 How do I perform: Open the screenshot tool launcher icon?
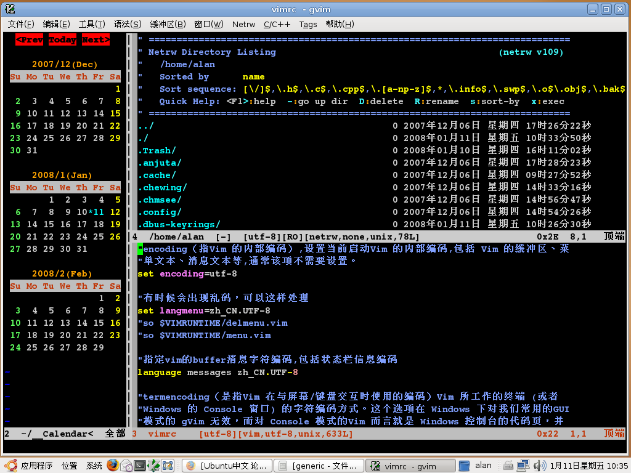(x=168, y=466)
